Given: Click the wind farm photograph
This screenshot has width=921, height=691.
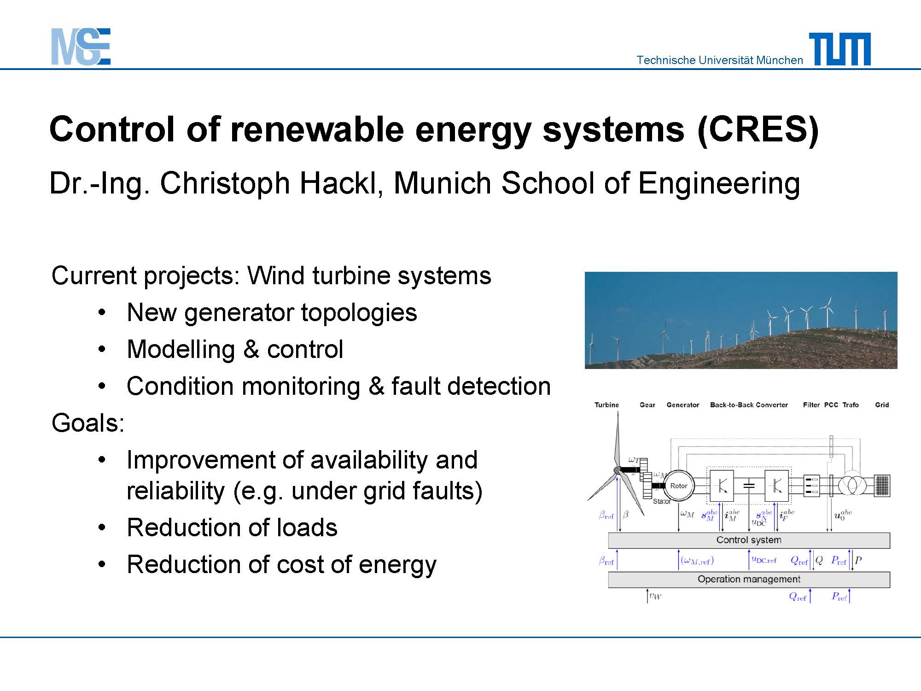Looking at the screenshot, I should click(x=741, y=320).
